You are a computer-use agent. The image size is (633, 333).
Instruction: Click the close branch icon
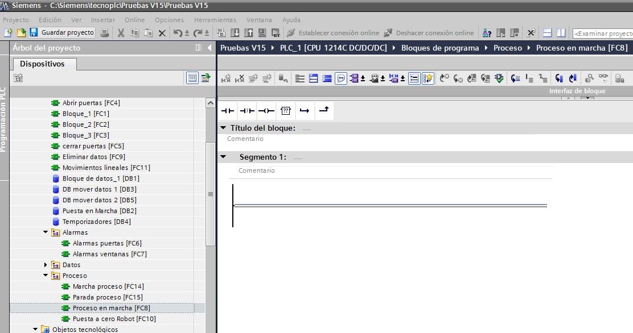[323, 110]
